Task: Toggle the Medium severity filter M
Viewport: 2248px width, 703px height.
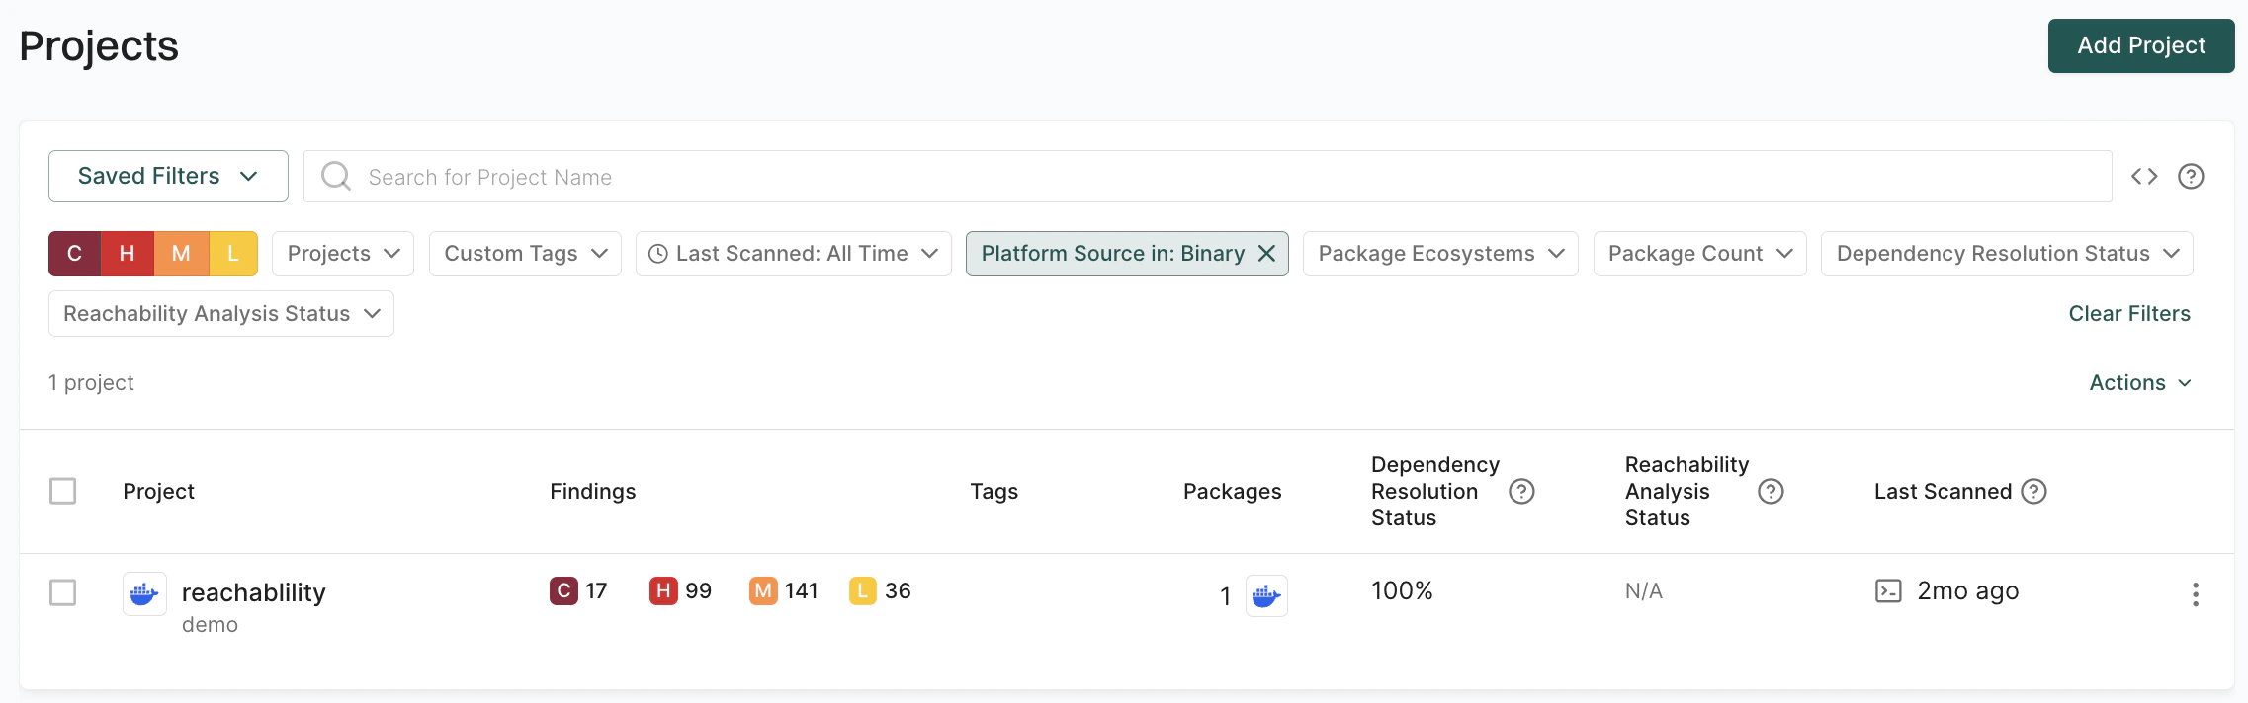Action: pos(181,254)
